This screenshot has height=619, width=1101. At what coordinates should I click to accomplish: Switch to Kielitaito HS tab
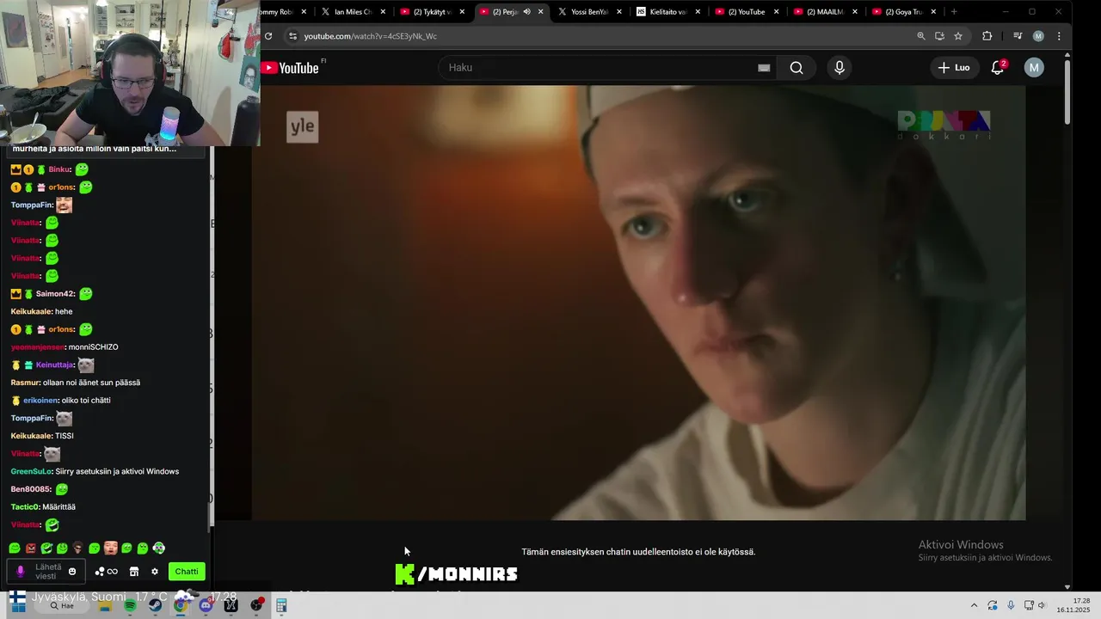[667, 12]
